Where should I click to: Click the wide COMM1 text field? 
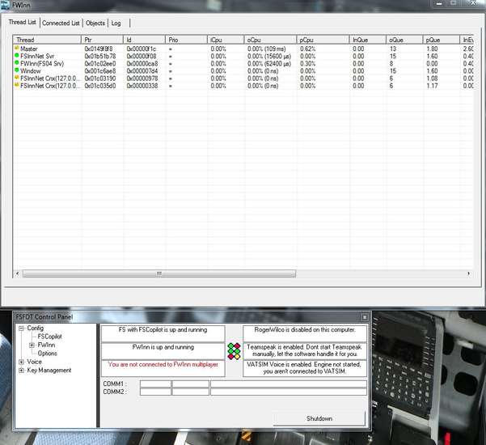289,384
